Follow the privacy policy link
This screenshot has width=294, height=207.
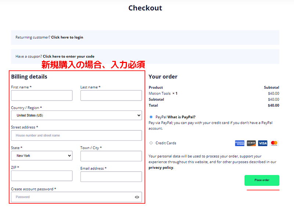pyautogui.click(x=161, y=168)
